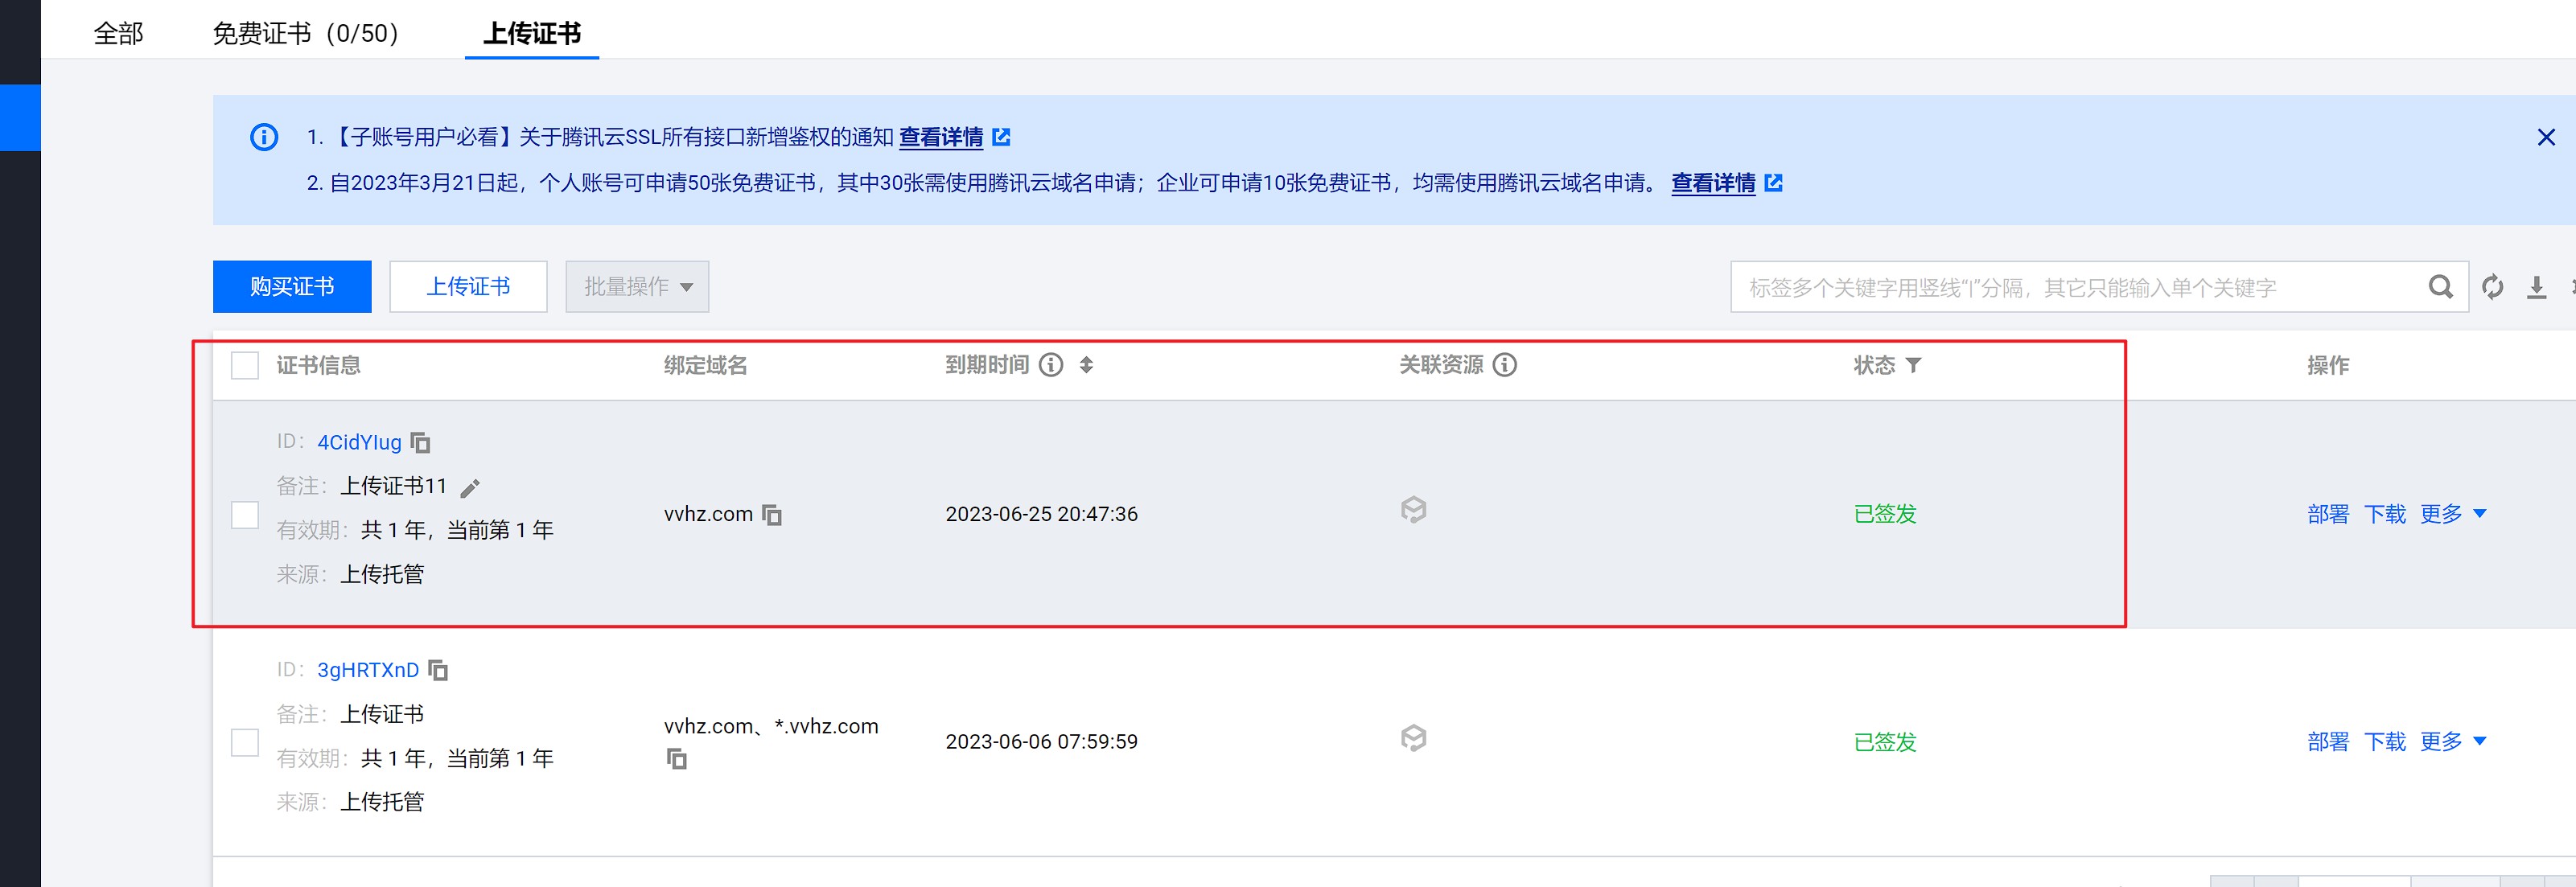Edit the 上传证书11 remark with the pencil icon

click(x=470, y=488)
